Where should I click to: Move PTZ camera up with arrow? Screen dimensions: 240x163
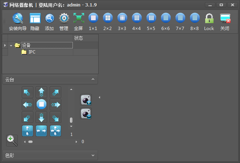pos(41,92)
